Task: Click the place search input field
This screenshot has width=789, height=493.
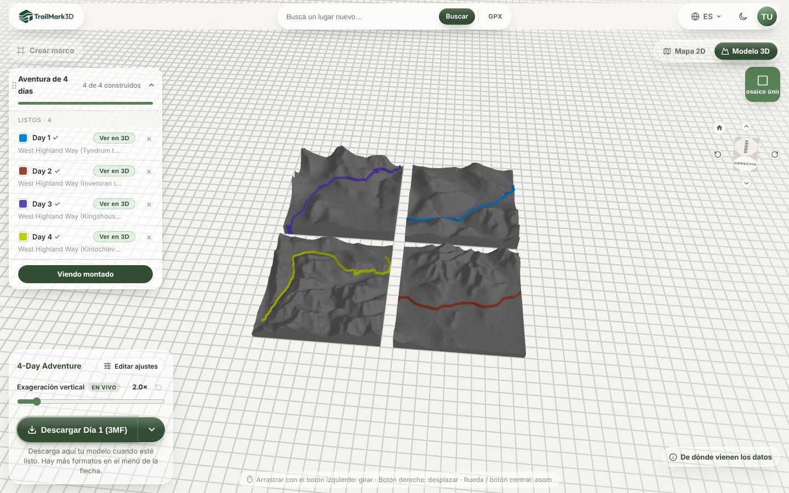Action: click(359, 17)
